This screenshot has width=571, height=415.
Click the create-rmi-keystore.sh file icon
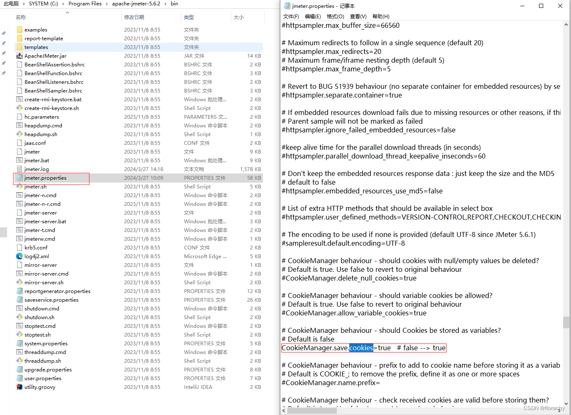coord(20,108)
